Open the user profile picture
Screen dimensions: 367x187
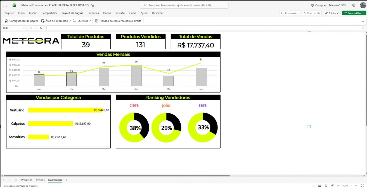(x=363, y=5)
